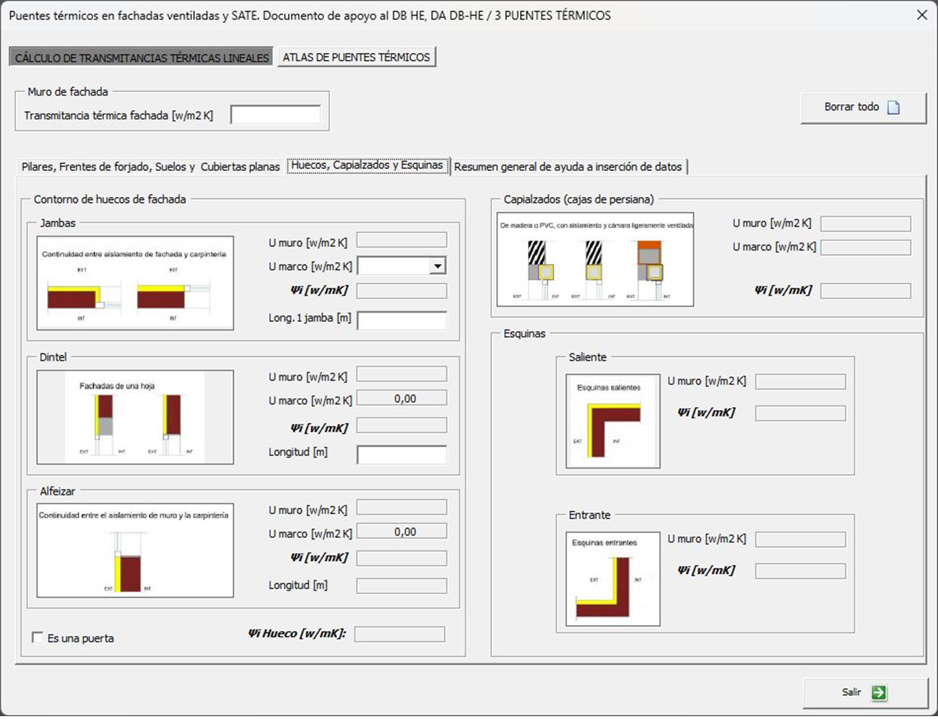Select the Jambas insulation continuity diagram
This screenshot has width=938, height=727.
click(x=135, y=283)
